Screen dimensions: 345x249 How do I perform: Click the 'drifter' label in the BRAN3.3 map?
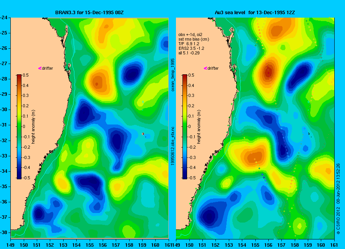48,68
